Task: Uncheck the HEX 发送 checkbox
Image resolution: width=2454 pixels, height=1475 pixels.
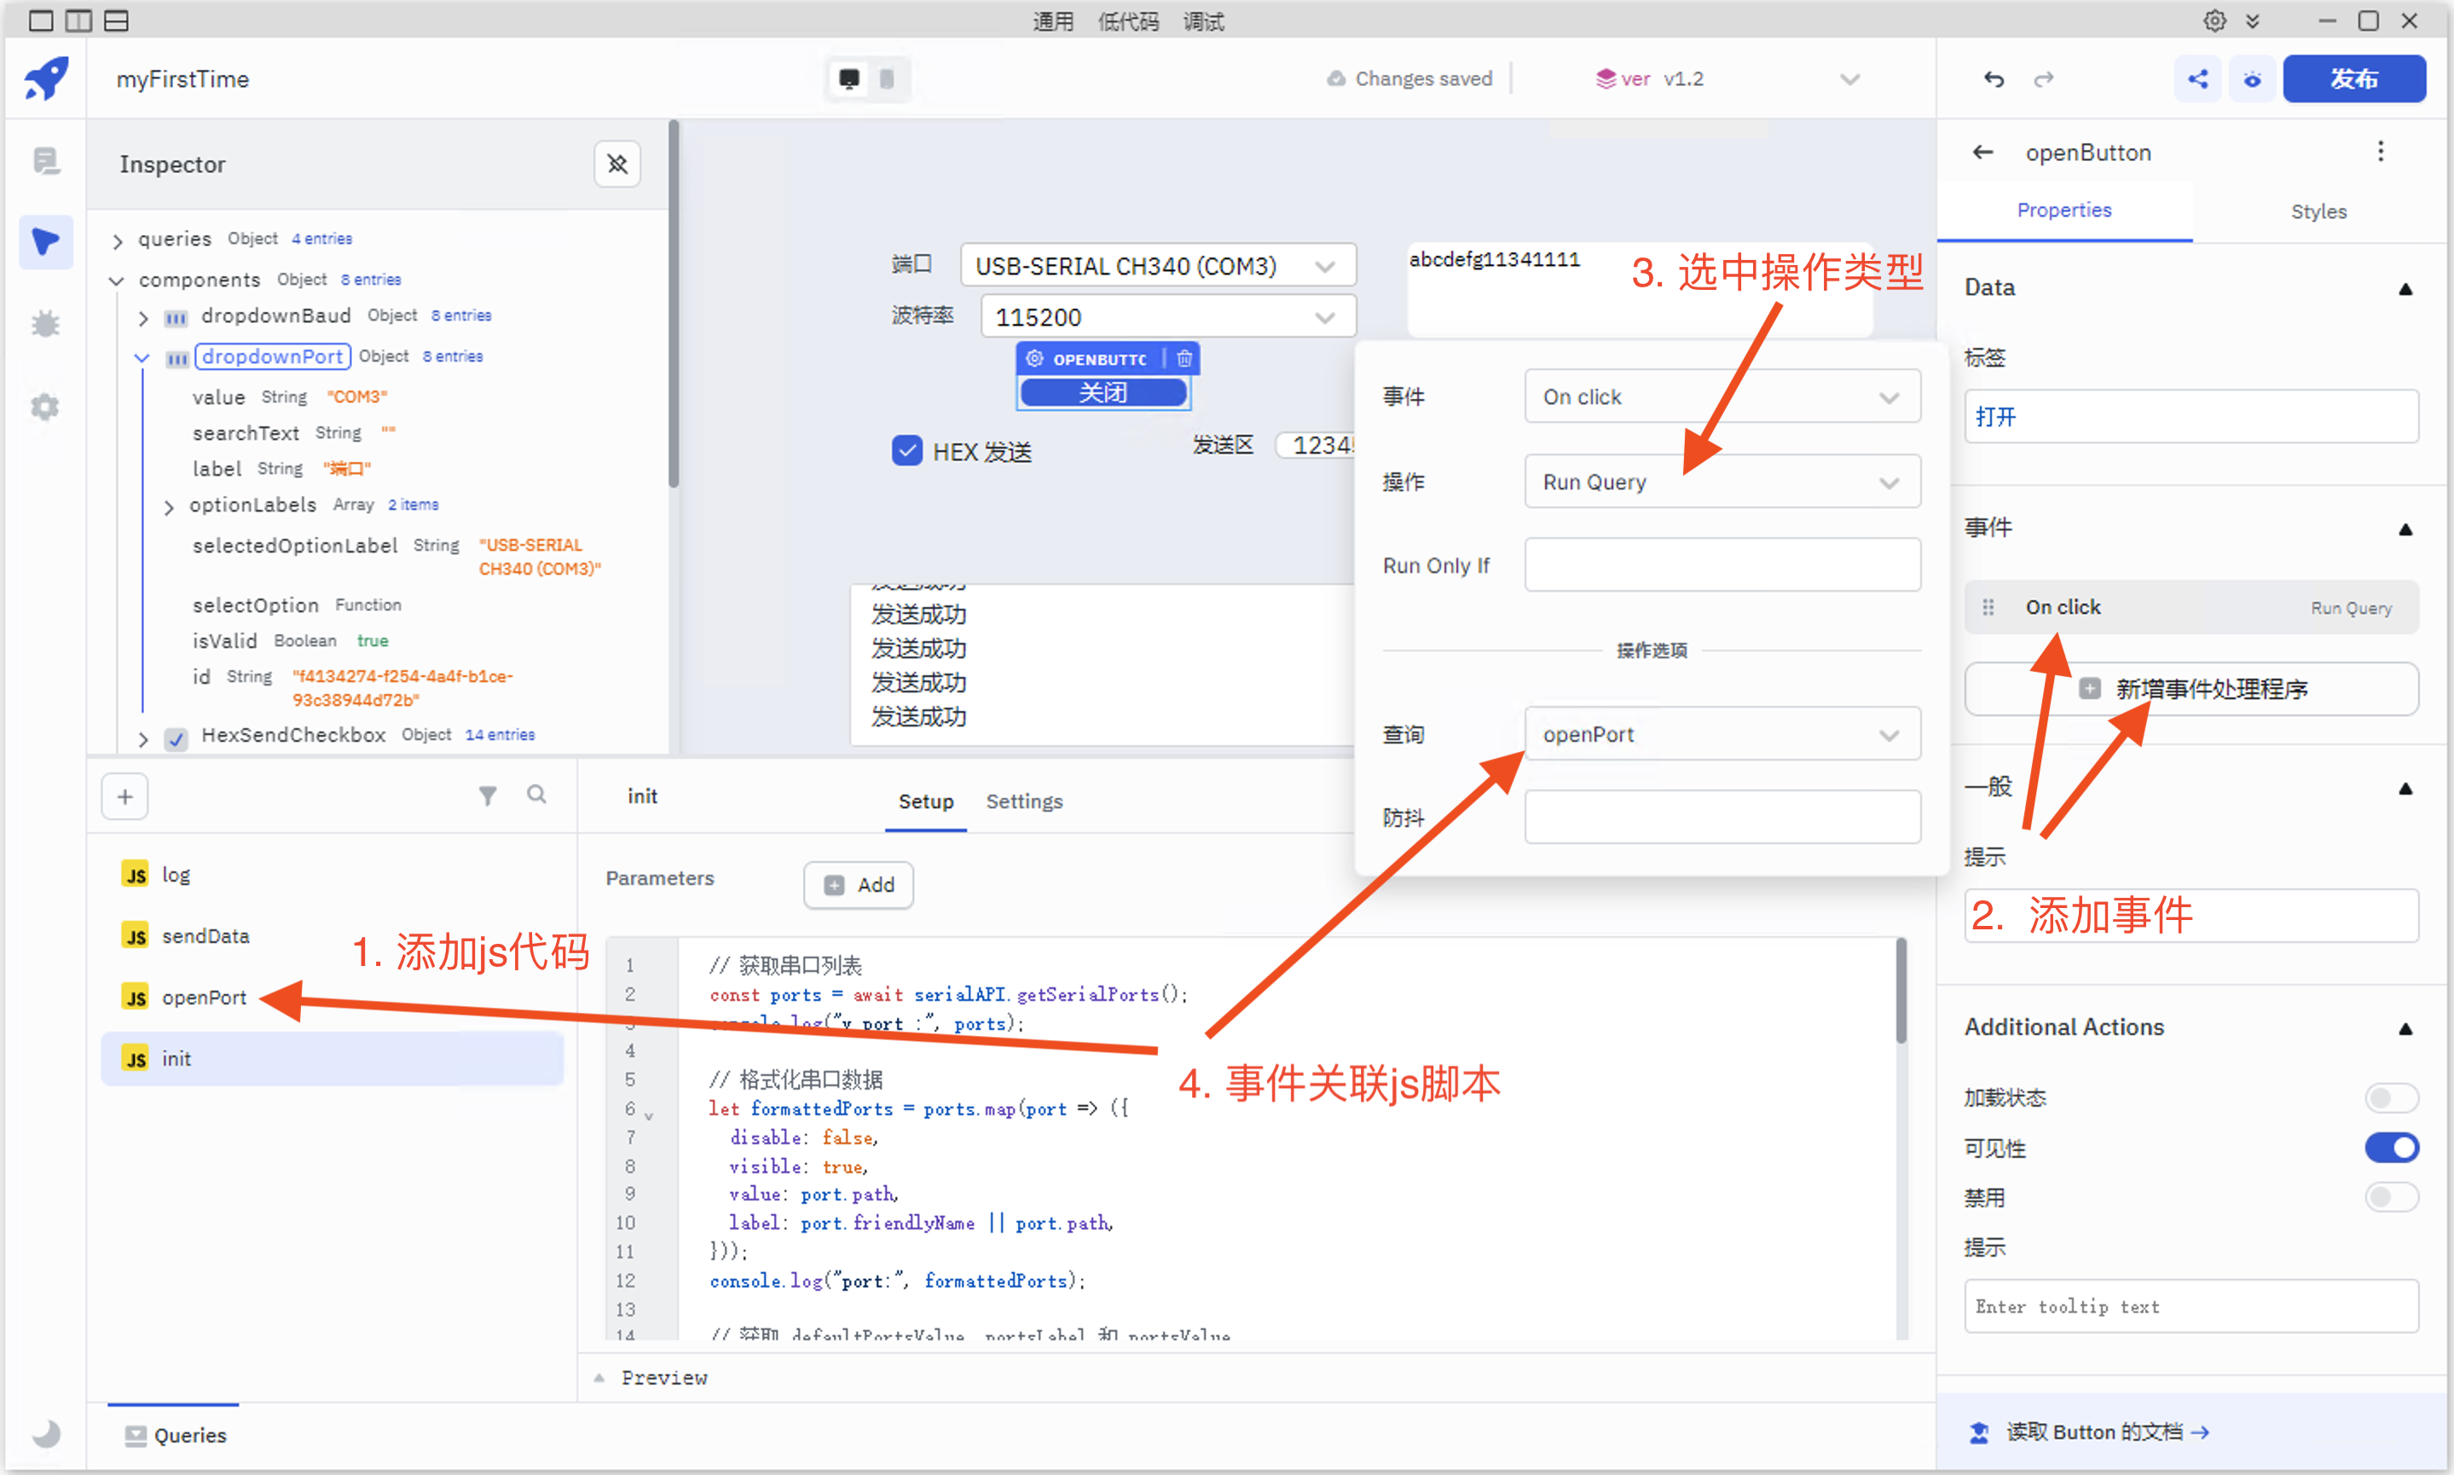Action: click(x=906, y=451)
